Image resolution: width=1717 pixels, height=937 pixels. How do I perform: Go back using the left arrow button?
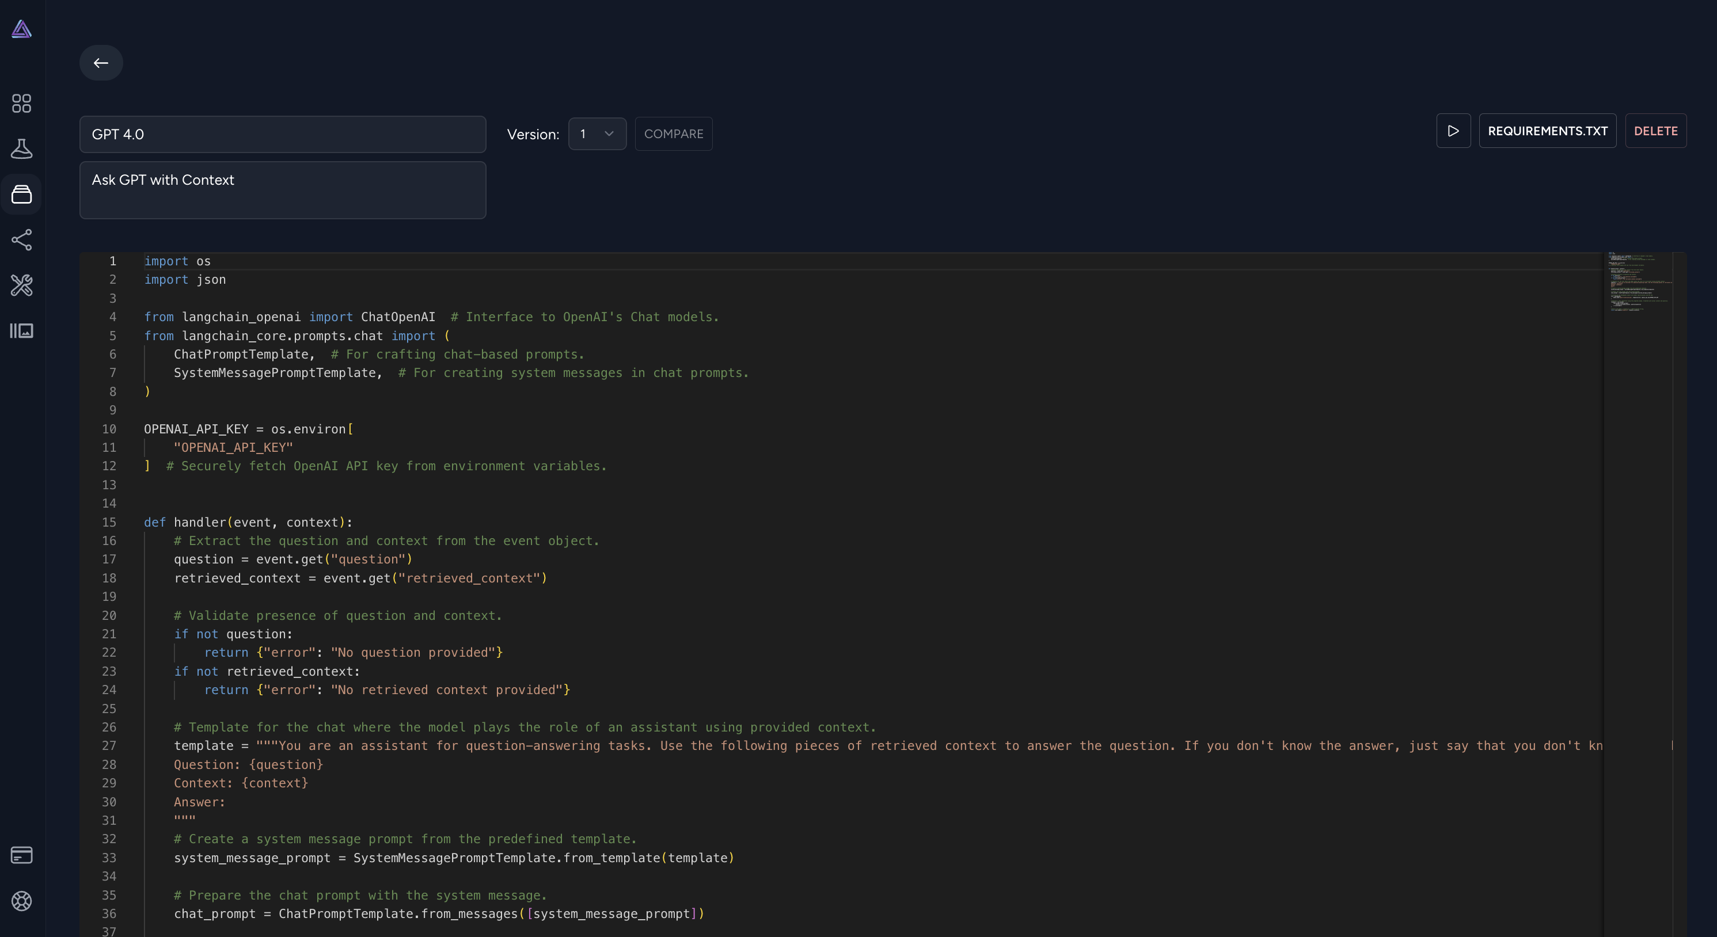pyautogui.click(x=101, y=63)
